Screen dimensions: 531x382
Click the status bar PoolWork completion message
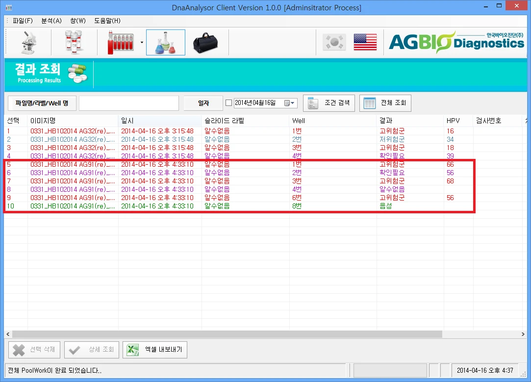pos(55,371)
